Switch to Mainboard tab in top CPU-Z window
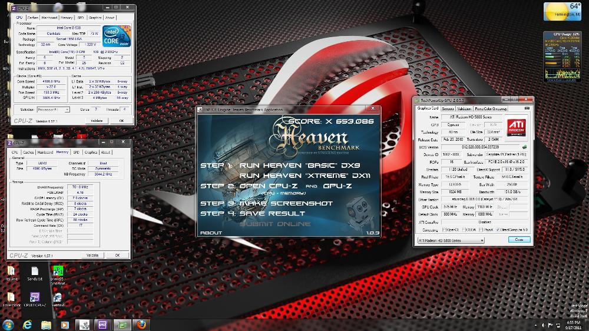This screenshot has height=331, width=589. pos(49,18)
